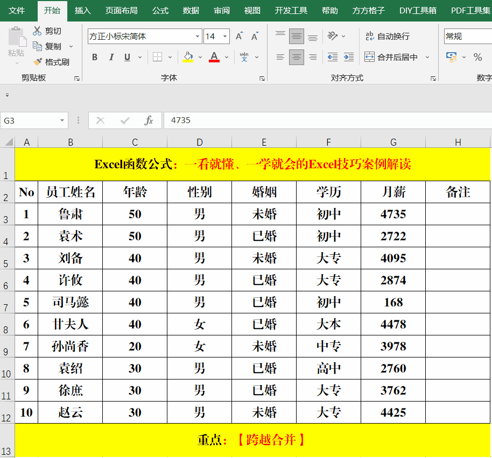Viewport: 492px width, 458px height.
Task: Open the Name Box dropdown arrow
Action: [x=62, y=120]
